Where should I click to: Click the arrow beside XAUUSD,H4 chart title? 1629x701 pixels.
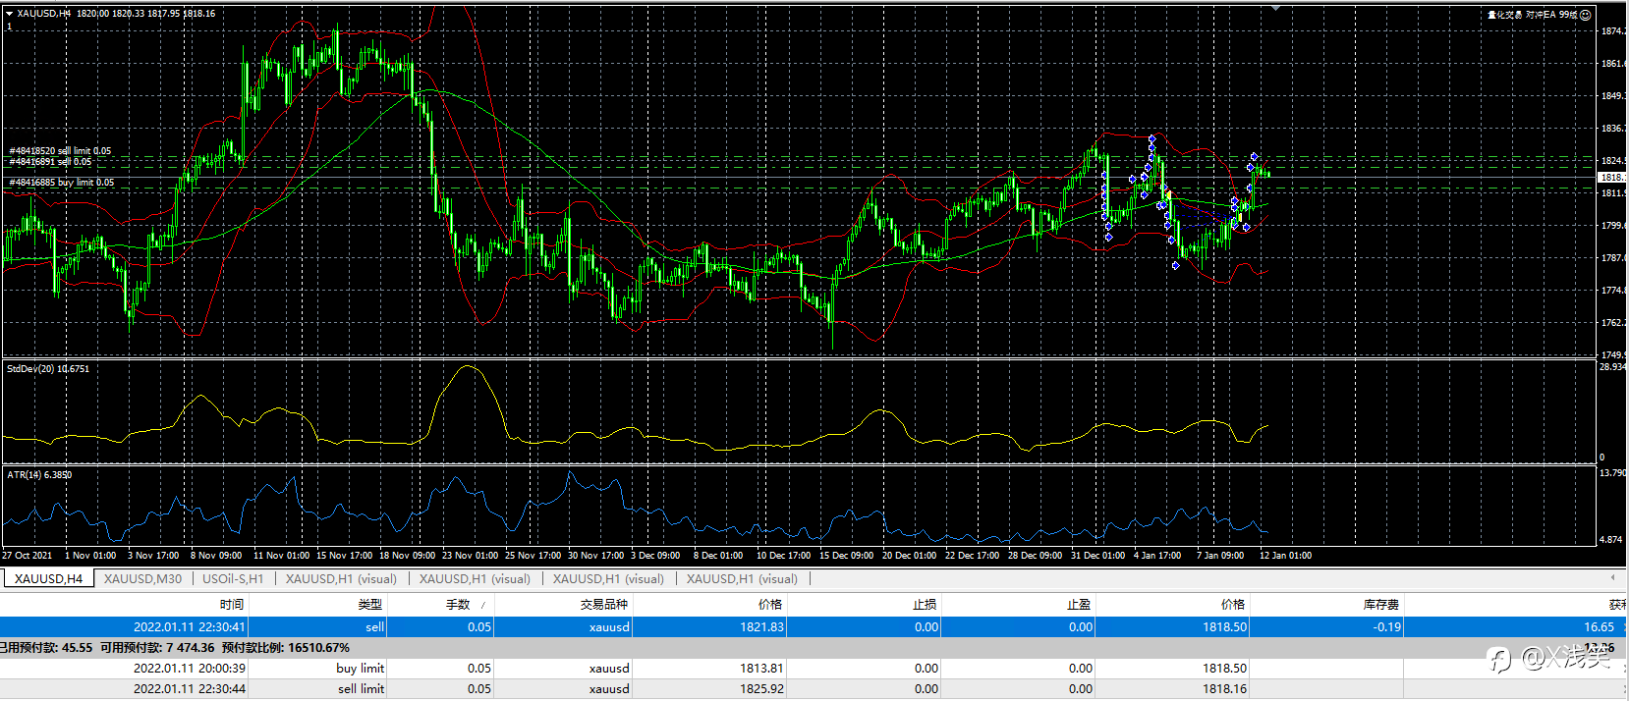[x=9, y=14]
